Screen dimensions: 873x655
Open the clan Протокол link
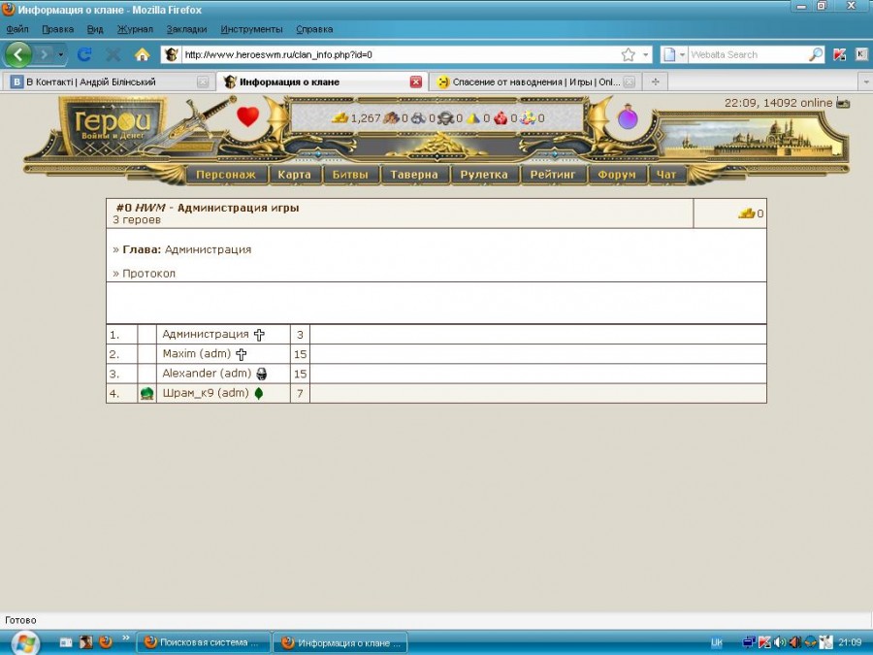coord(148,274)
